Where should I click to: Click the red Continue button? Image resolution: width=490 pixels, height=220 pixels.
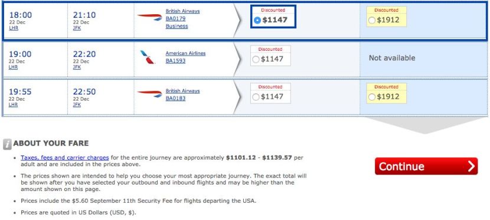tap(426, 166)
